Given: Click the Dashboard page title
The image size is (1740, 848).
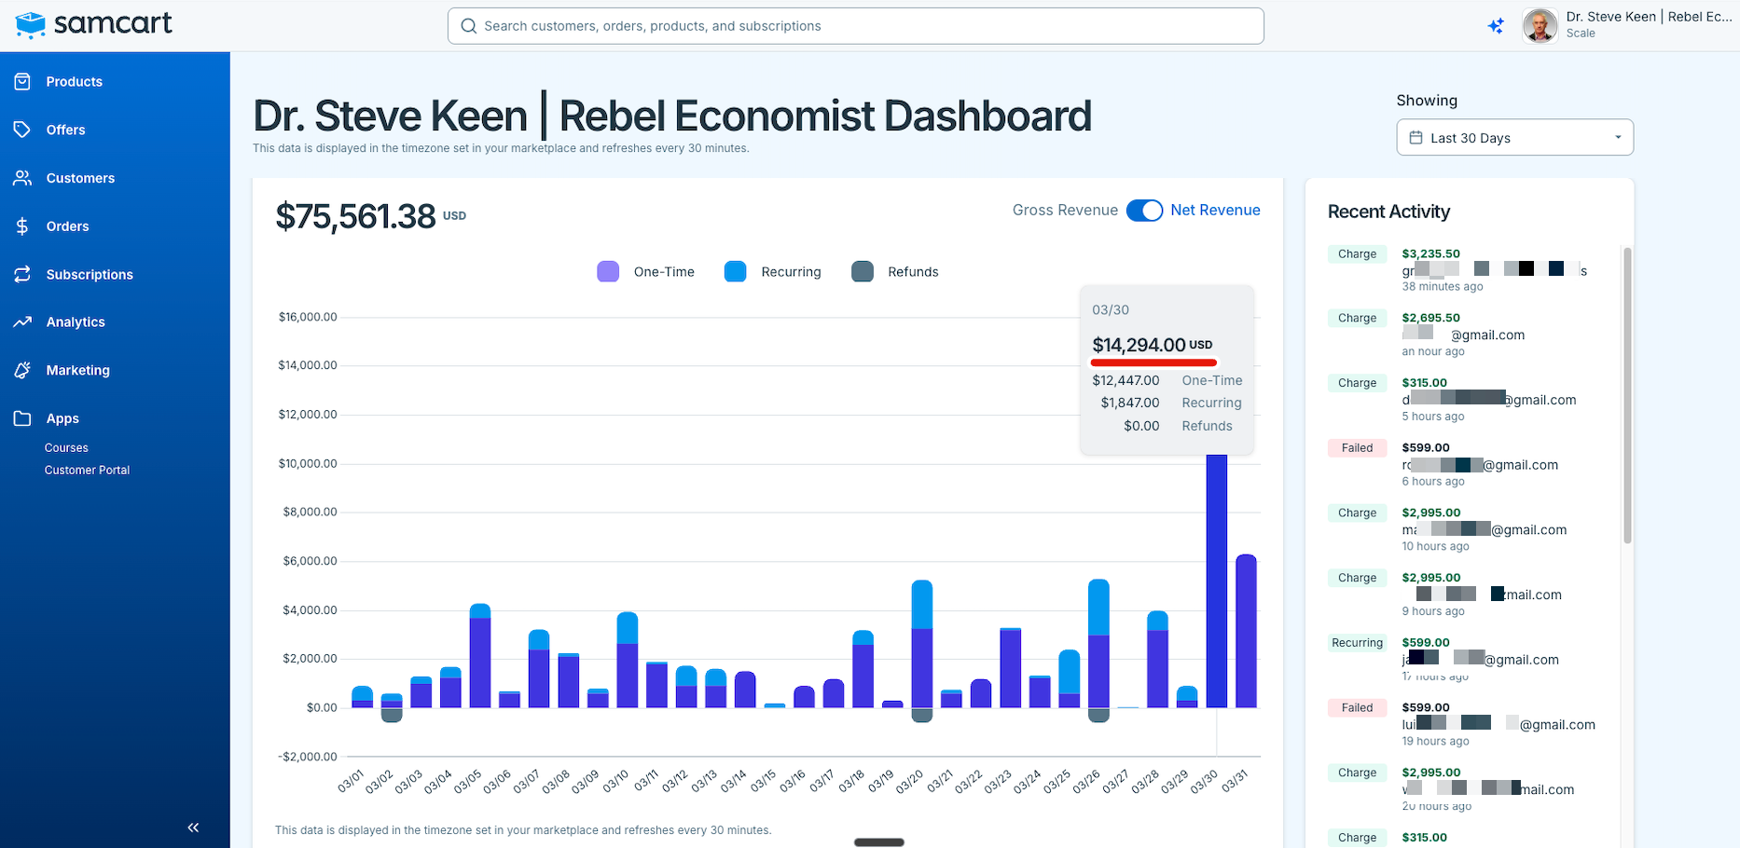Looking at the screenshot, I should [x=672, y=116].
